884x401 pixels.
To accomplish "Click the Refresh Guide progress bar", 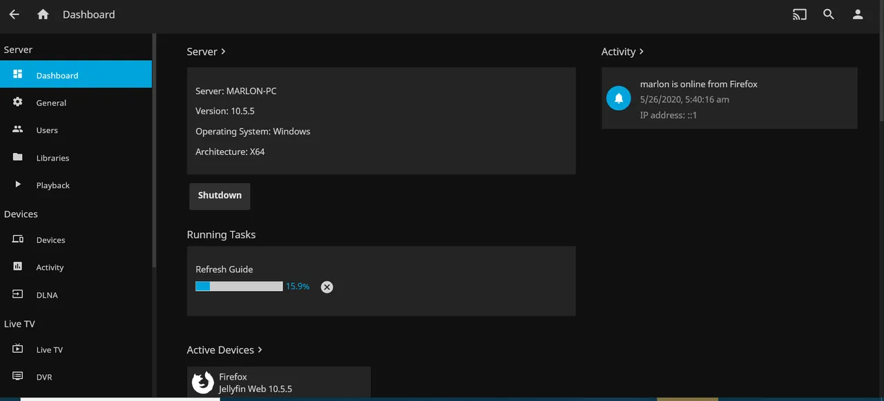I will pos(239,286).
